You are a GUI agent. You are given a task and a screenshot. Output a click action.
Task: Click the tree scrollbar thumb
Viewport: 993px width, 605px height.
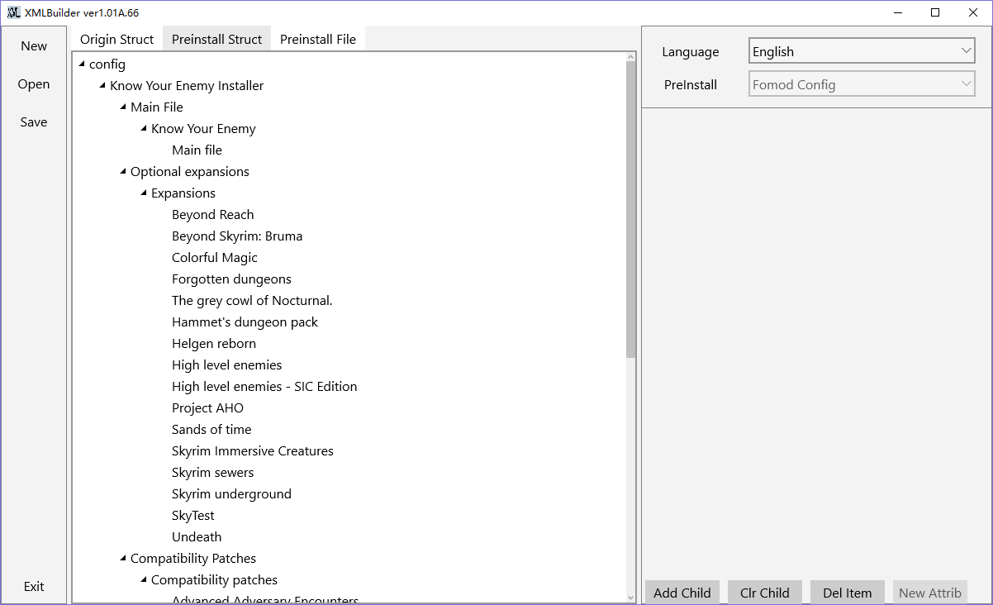click(x=630, y=210)
